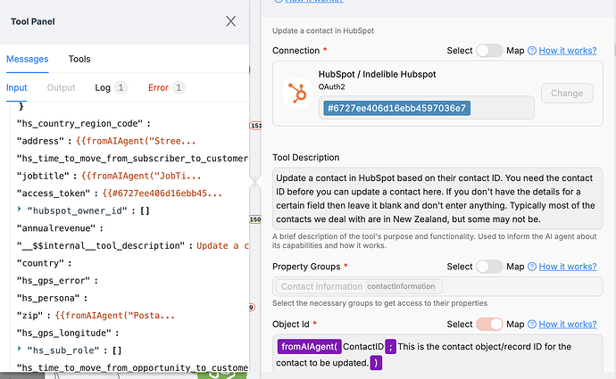Click the "hs_time_to_move_from_opportunity_to_custome" key
The width and height of the screenshot is (616, 379).
[132, 367]
